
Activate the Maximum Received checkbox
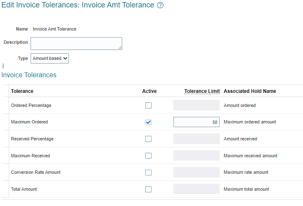(x=149, y=156)
